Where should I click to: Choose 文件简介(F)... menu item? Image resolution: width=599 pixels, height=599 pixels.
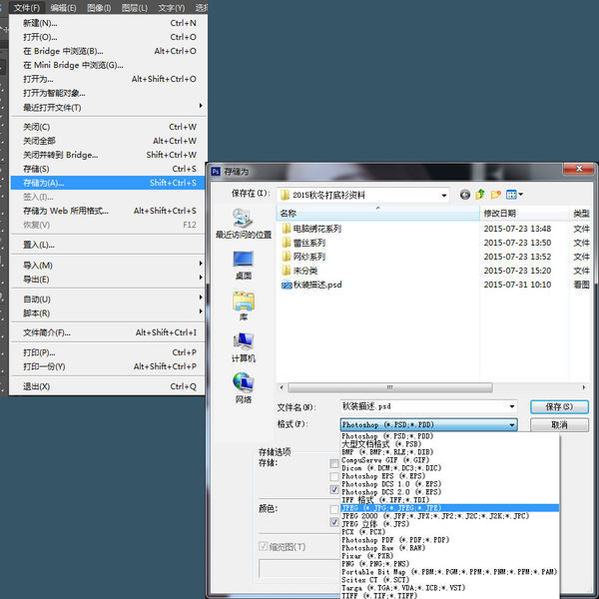(108, 332)
